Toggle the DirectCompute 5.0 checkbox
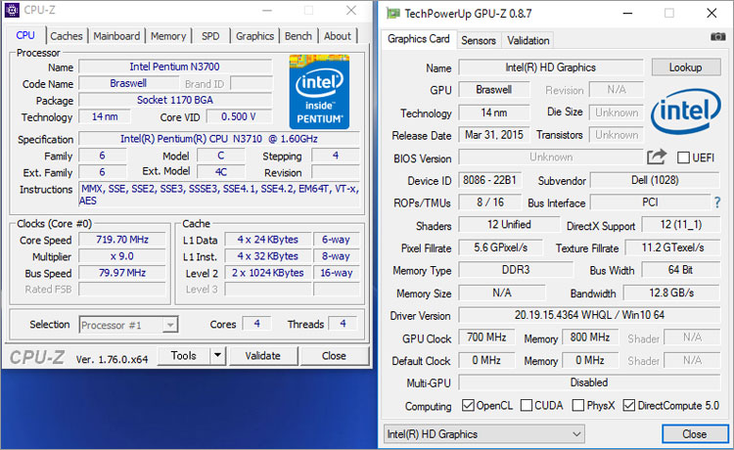 (629, 405)
